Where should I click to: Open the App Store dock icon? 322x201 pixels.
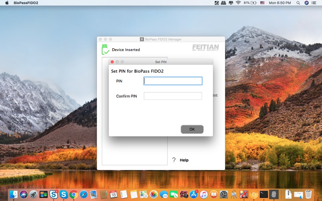[194, 194]
